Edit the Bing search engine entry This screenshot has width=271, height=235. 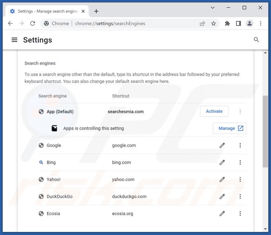[222, 162]
